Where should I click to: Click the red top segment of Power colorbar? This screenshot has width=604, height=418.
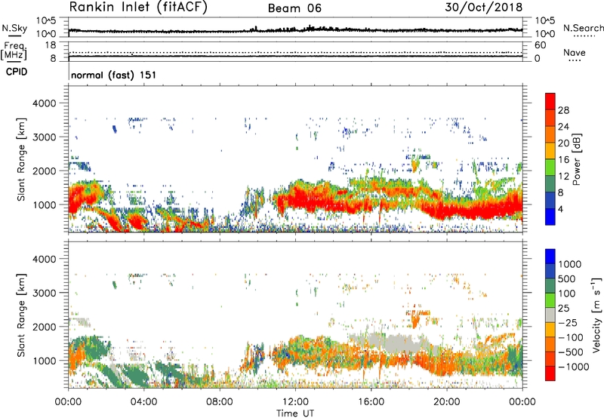[x=550, y=101]
